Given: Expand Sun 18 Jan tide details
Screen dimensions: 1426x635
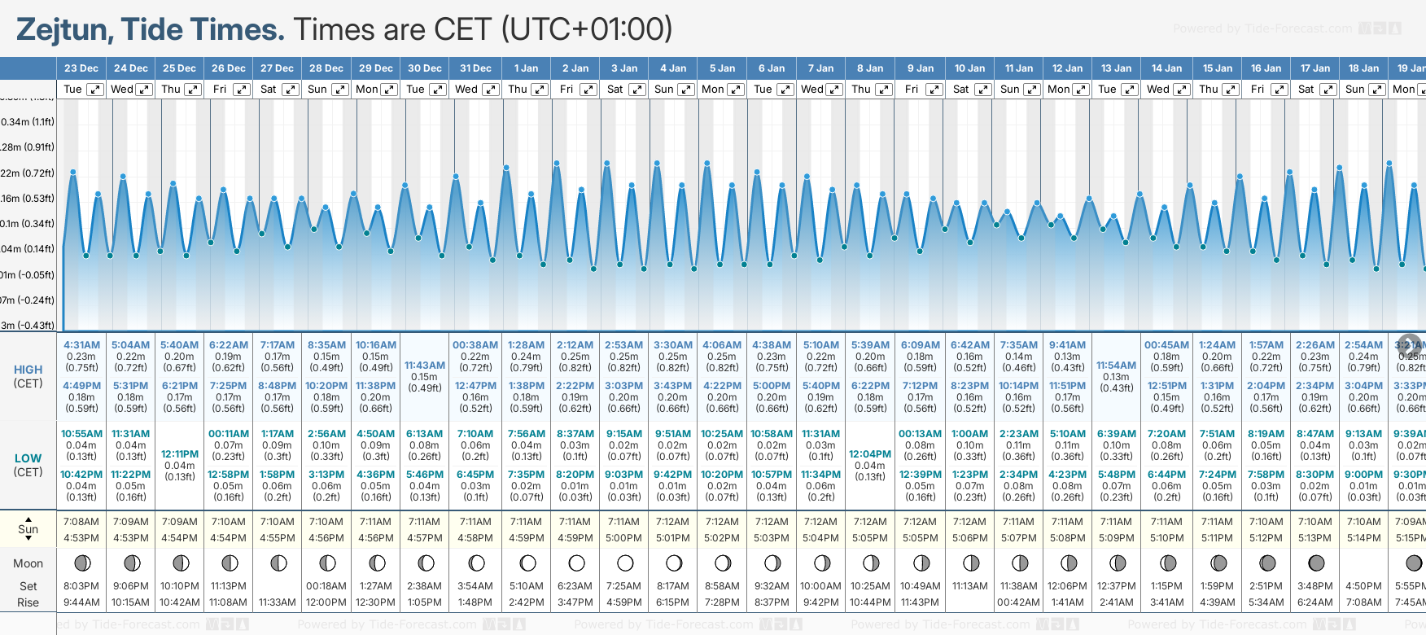Looking at the screenshot, I should (1376, 90).
